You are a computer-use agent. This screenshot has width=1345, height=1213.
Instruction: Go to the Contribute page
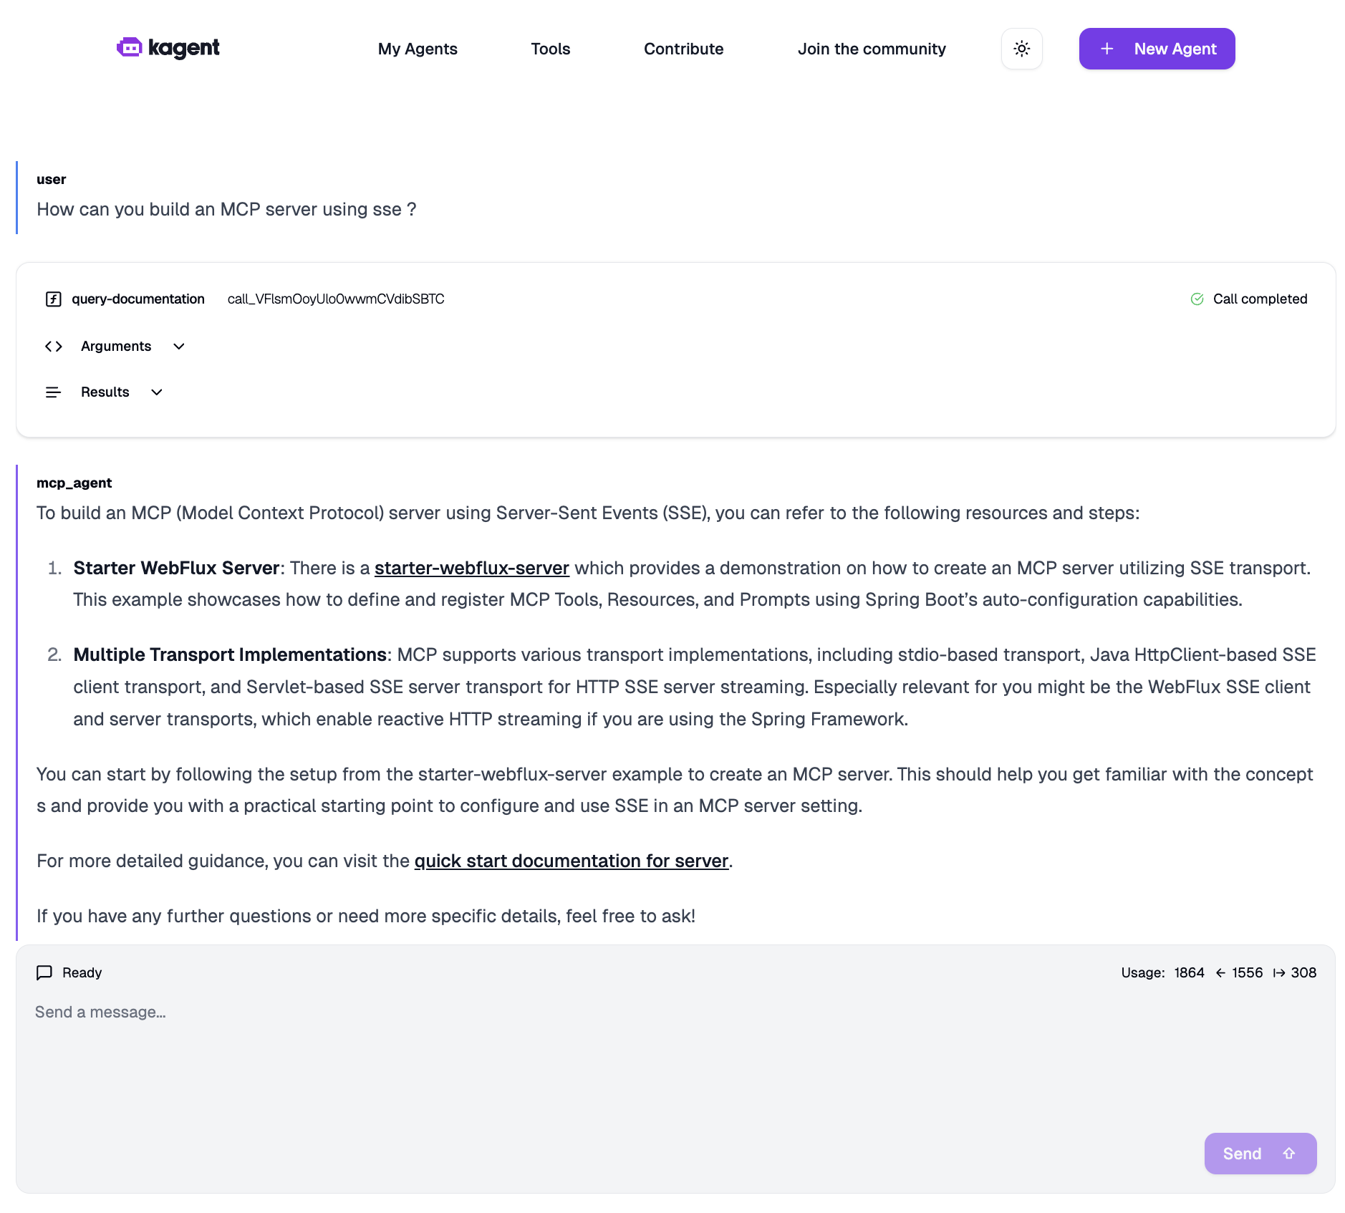(683, 49)
